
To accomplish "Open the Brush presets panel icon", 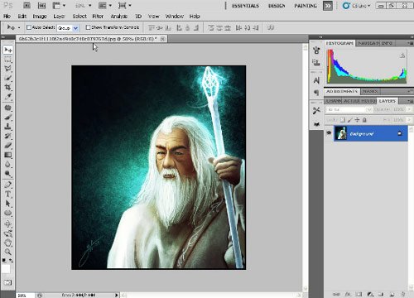I will click(316, 50).
